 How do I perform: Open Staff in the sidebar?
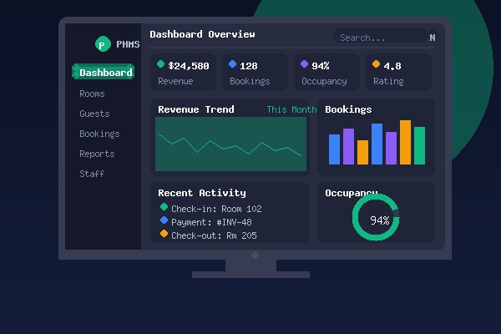[92, 174]
